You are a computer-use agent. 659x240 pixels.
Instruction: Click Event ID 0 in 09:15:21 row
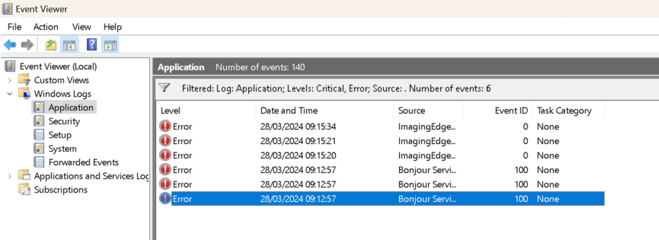tap(525, 141)
